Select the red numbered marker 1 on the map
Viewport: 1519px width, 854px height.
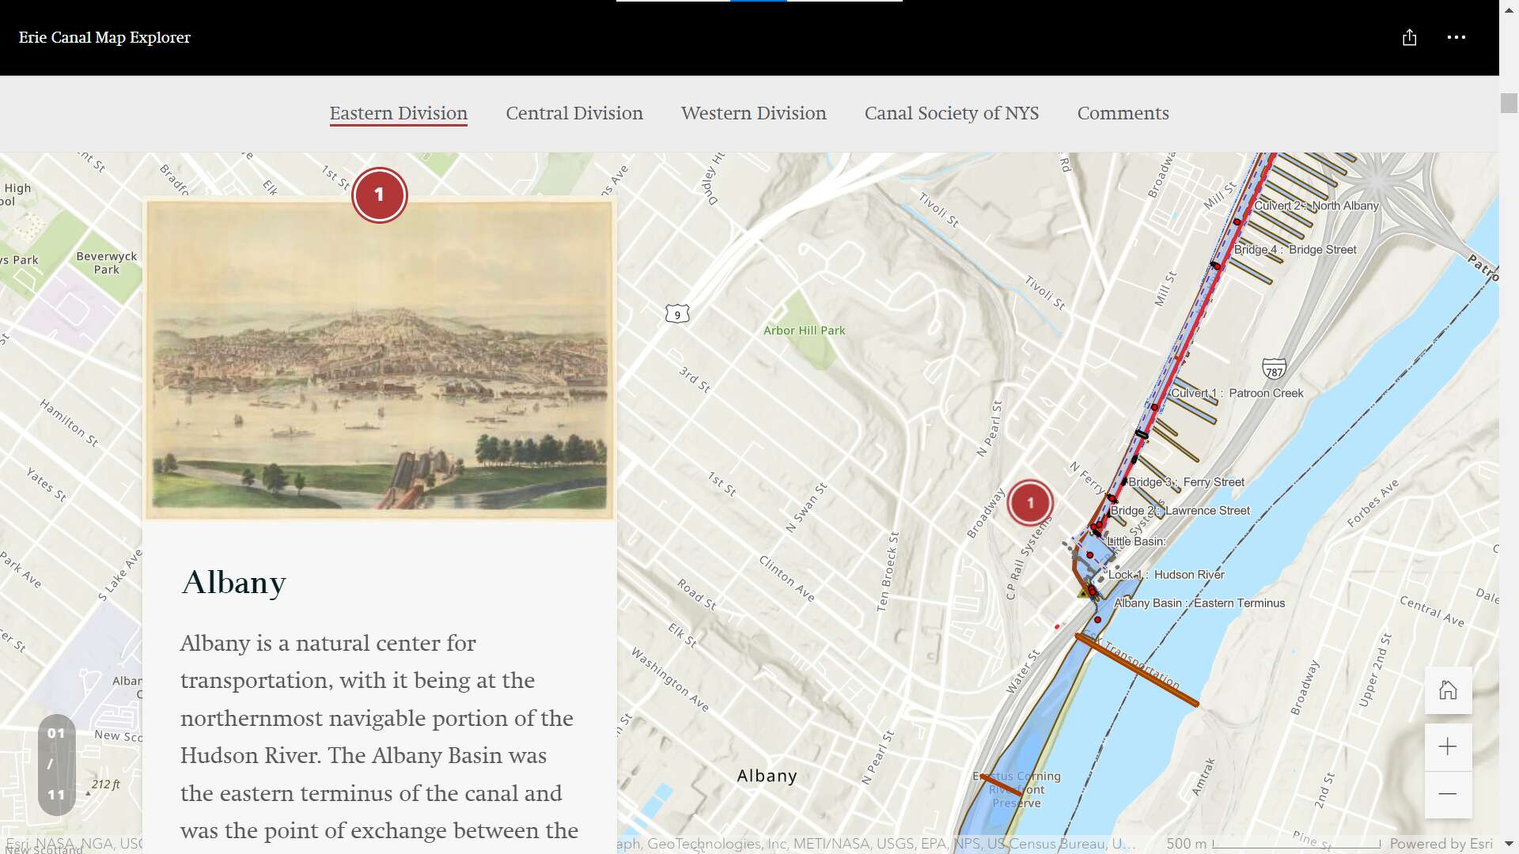point(1030,502)
